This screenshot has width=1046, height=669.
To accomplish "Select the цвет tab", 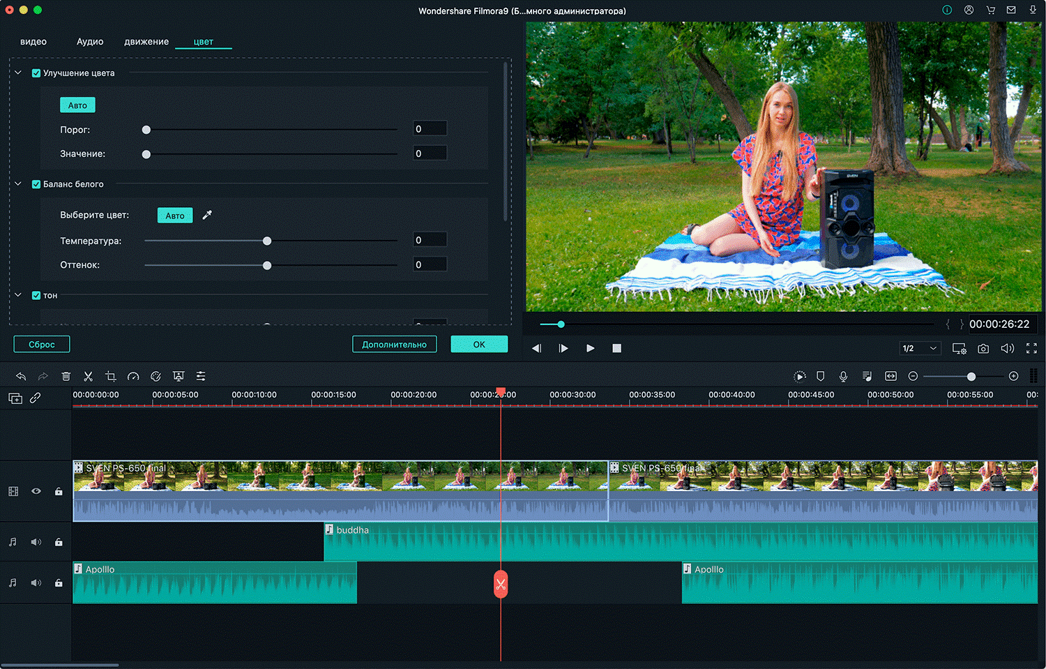I will [x=203, y=42].
